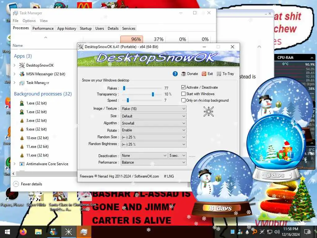
Task: Sort by the 96% CPU column header
Action: [132, 39]
